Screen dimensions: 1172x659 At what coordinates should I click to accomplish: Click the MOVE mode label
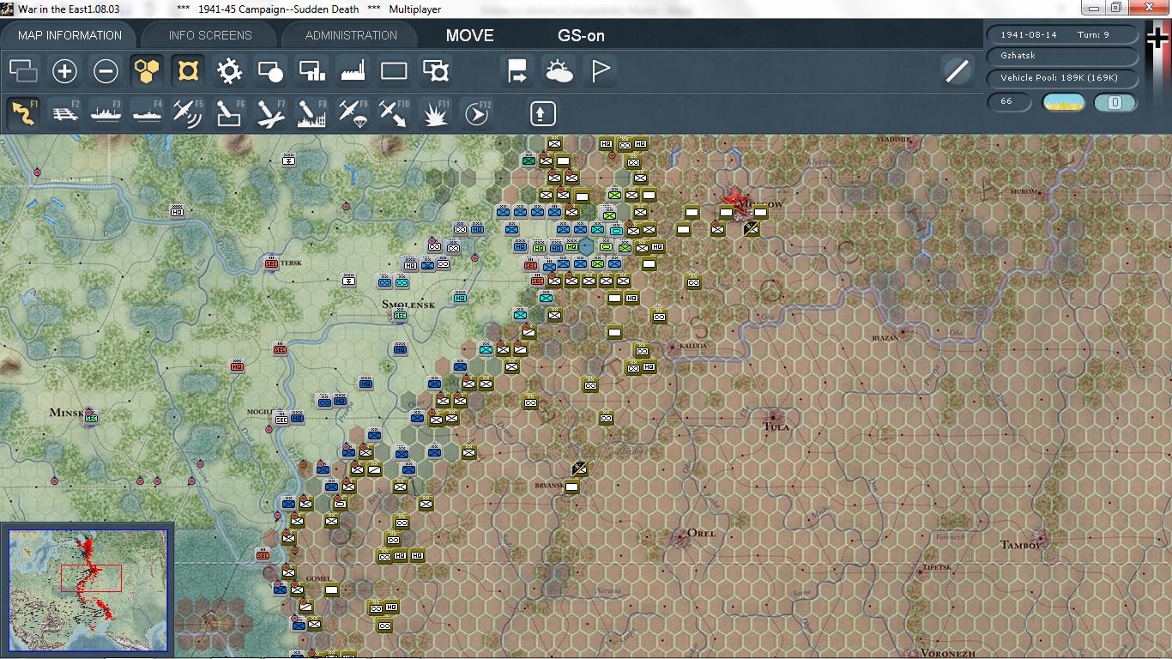point(469,35)
